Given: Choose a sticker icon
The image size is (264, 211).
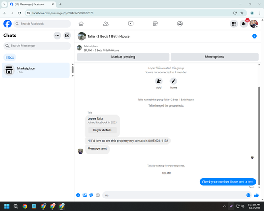Looking at the screenshot, I should [91, 195].
